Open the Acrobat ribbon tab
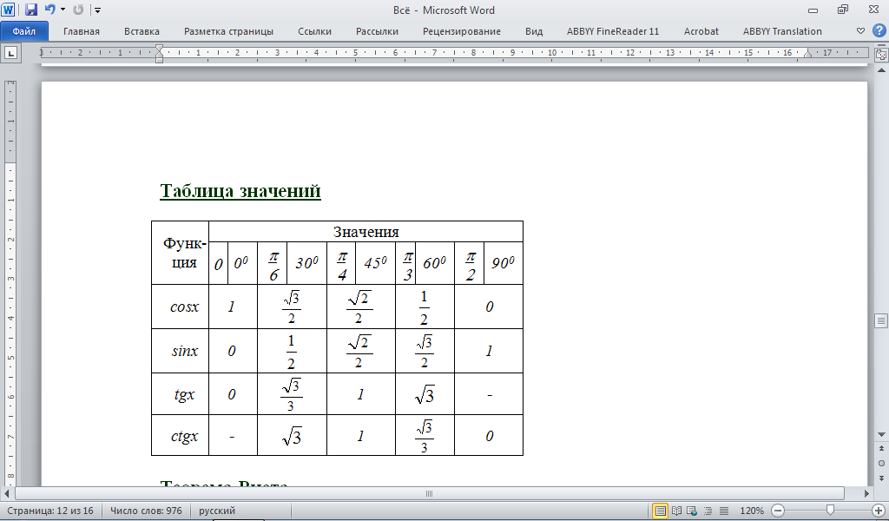 click(x=701, y=31)
